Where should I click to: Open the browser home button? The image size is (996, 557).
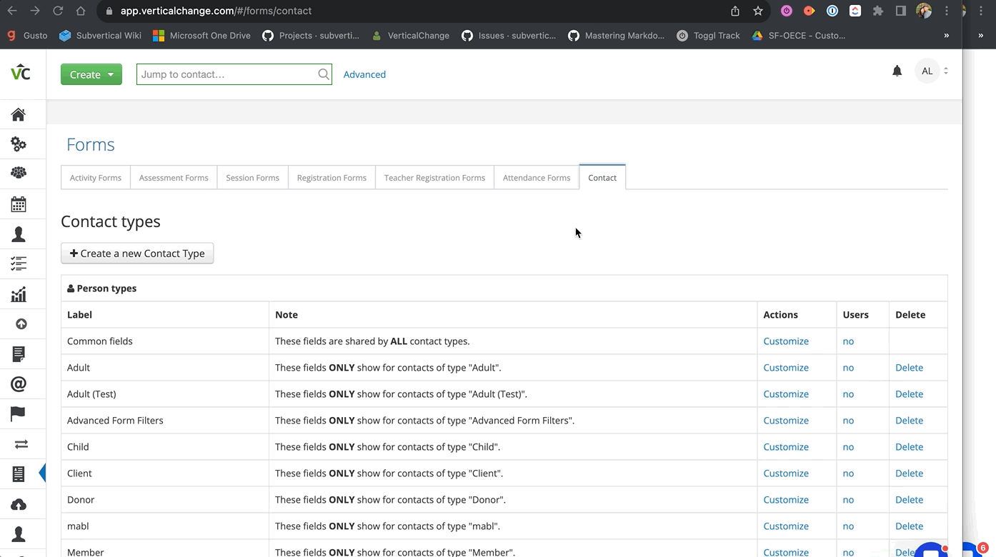pos(81,11)
